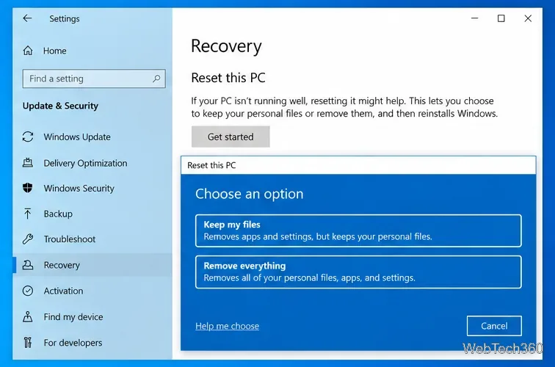This screenshot has width=555, height=367.
Task: Click the search magnifier icon
Action: click(x=156, y=79)
